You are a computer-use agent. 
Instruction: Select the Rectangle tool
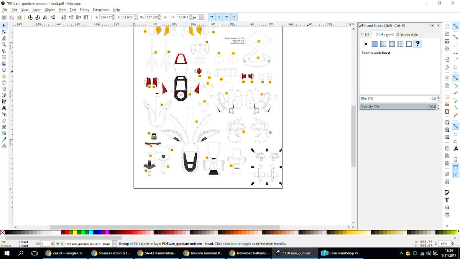click(4, 57)
